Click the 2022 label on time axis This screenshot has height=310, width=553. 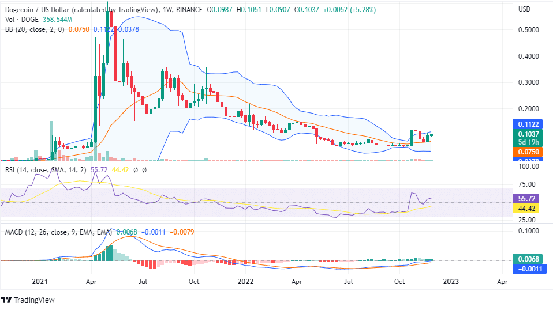[x=245, y=282]
